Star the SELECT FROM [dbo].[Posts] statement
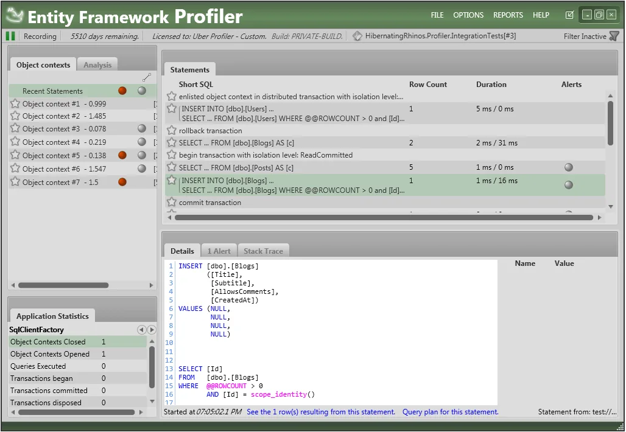 point(172,167)
